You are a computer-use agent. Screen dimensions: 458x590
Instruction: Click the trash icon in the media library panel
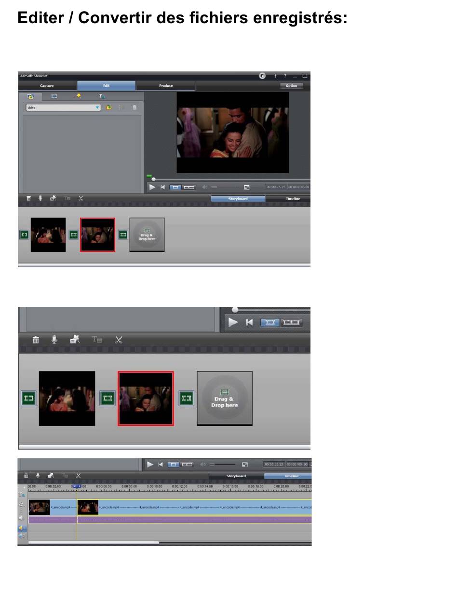[x=135, y=108]
